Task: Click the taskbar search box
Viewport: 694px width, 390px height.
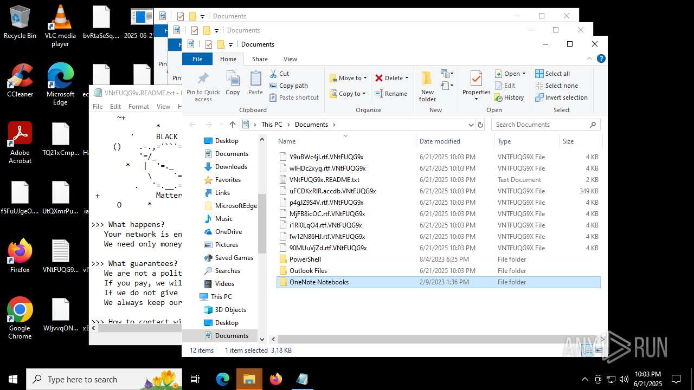Action: tap(105, 379)
